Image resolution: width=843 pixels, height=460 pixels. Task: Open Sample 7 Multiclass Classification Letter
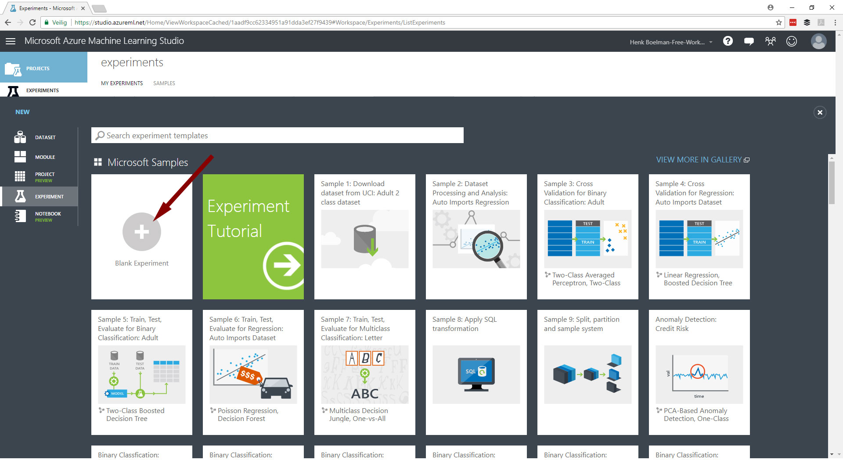(365, 372)
